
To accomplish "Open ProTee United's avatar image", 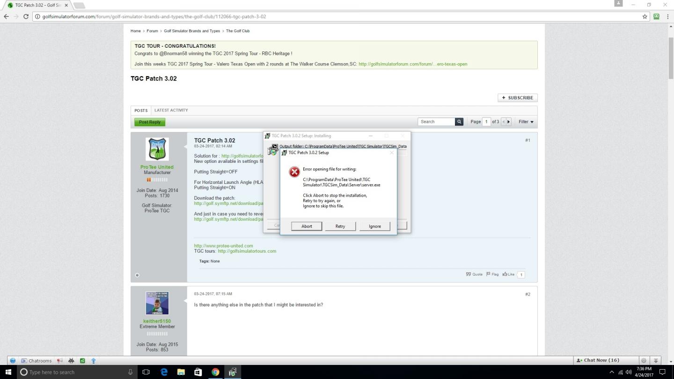I will point(157,149).
